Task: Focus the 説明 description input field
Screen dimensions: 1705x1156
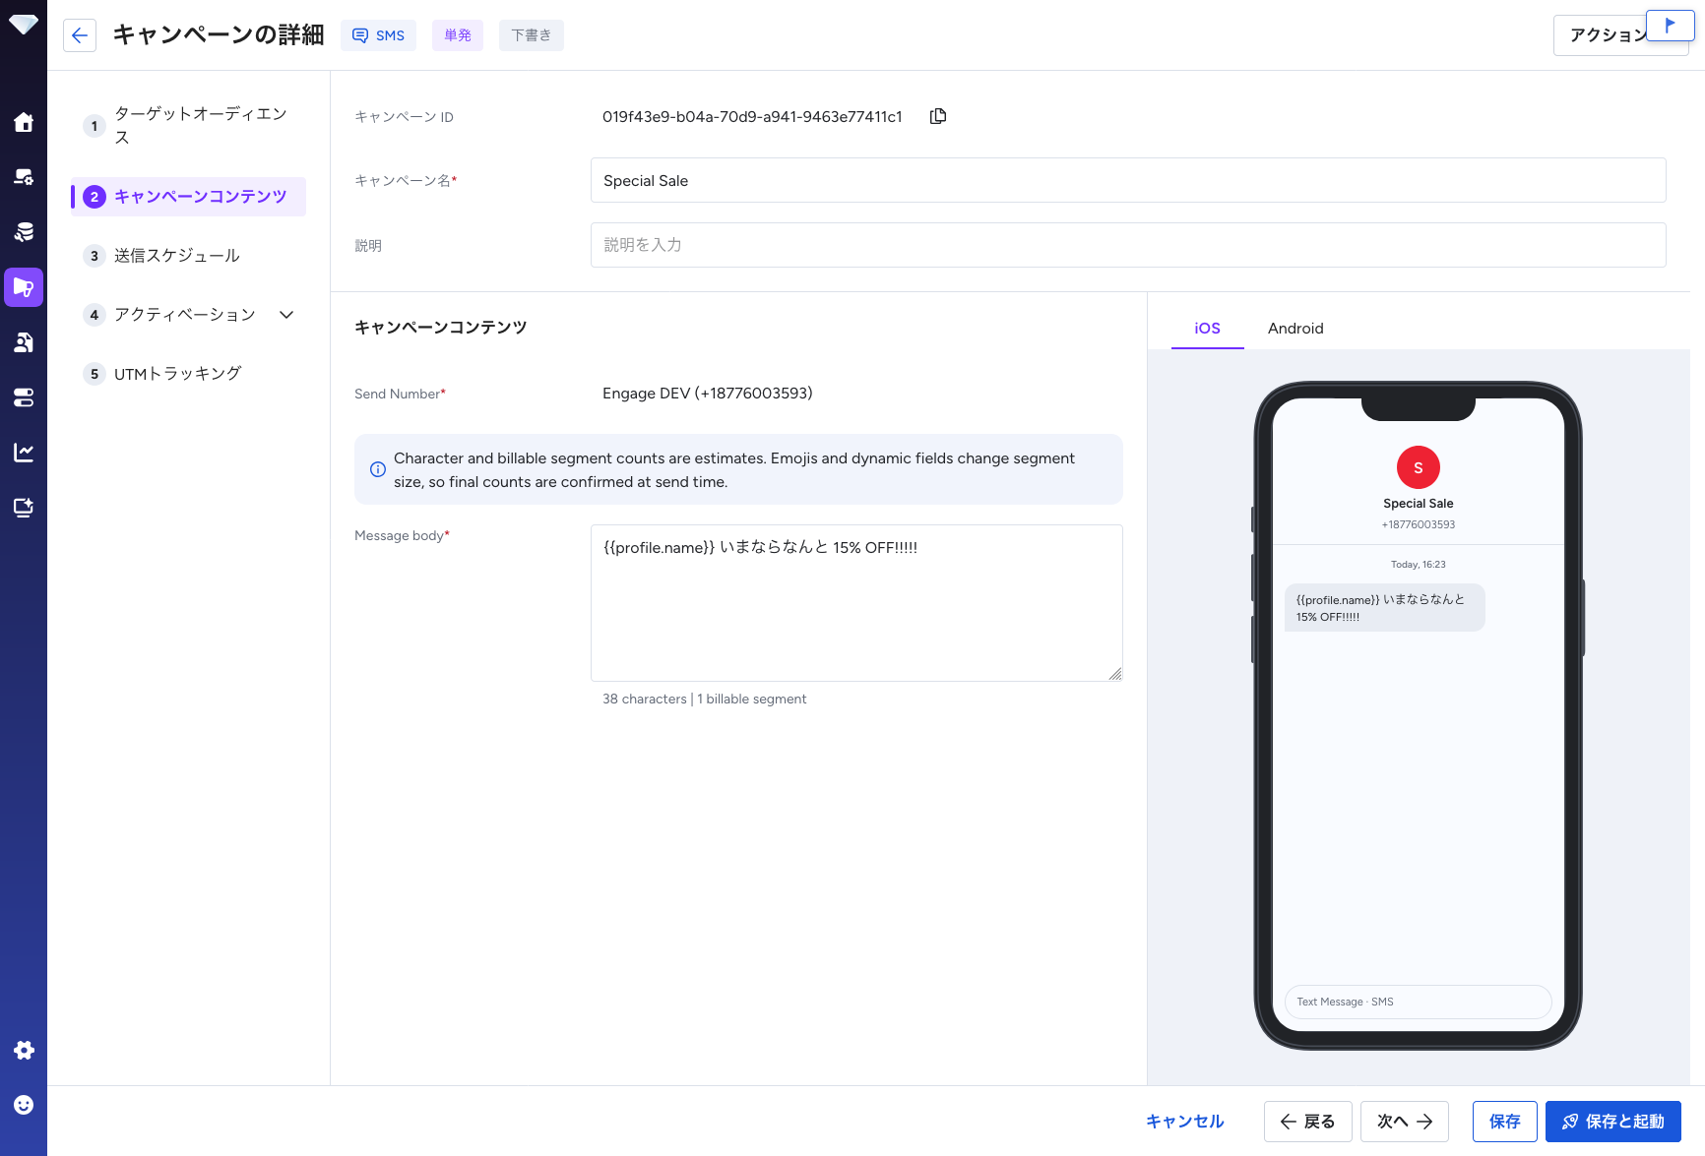Action: [x=1128, y=245]
